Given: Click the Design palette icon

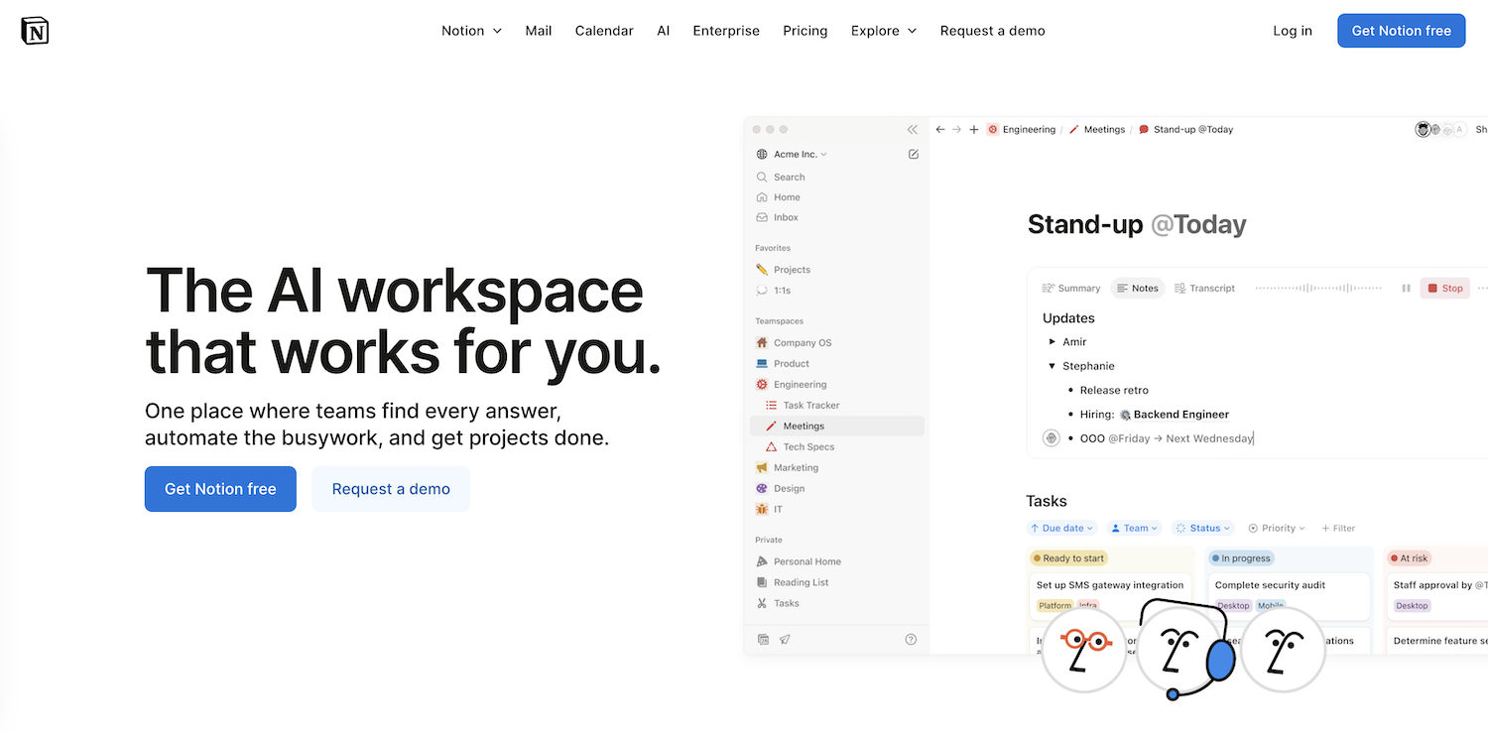Looking at the screenshot, I should [762, 489].
